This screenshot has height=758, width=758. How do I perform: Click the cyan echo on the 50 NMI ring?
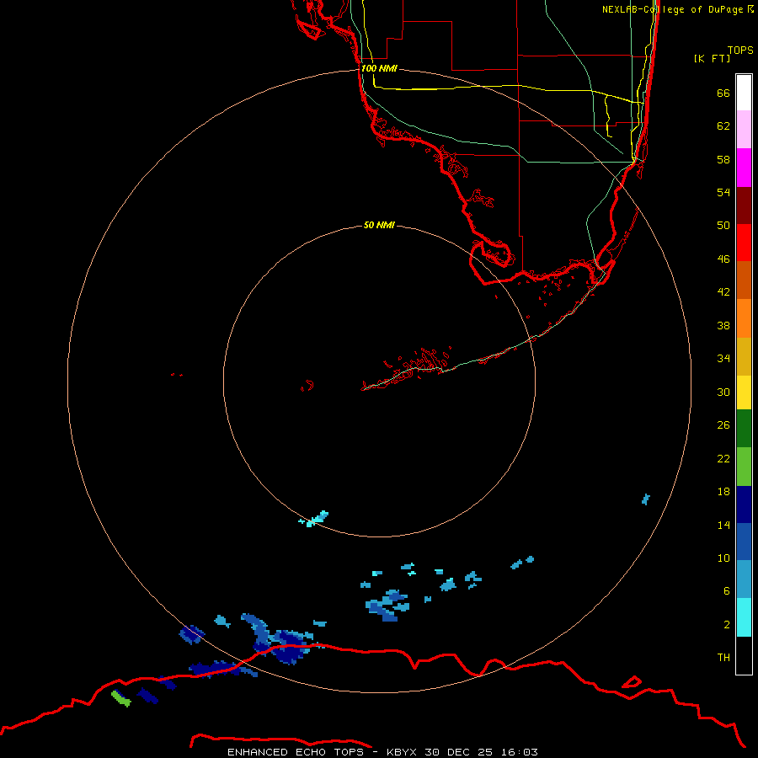click(314, 519)
